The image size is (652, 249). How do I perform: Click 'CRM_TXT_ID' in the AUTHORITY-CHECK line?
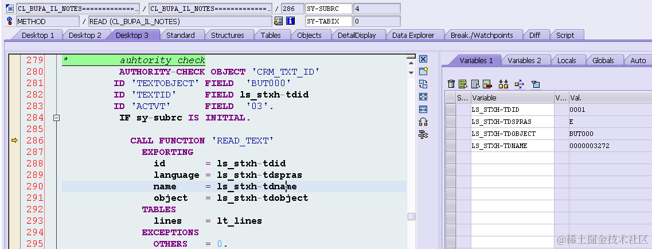point(286,72)
